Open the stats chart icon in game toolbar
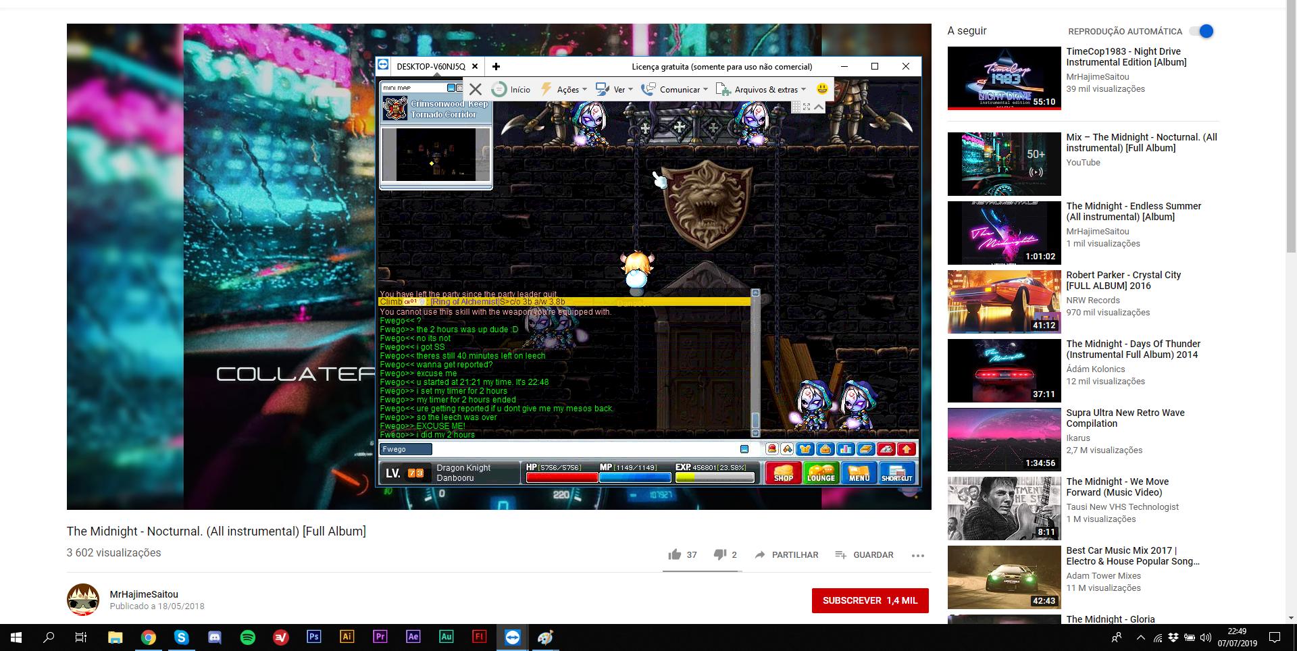1297x651 pixels. [845, 449]
